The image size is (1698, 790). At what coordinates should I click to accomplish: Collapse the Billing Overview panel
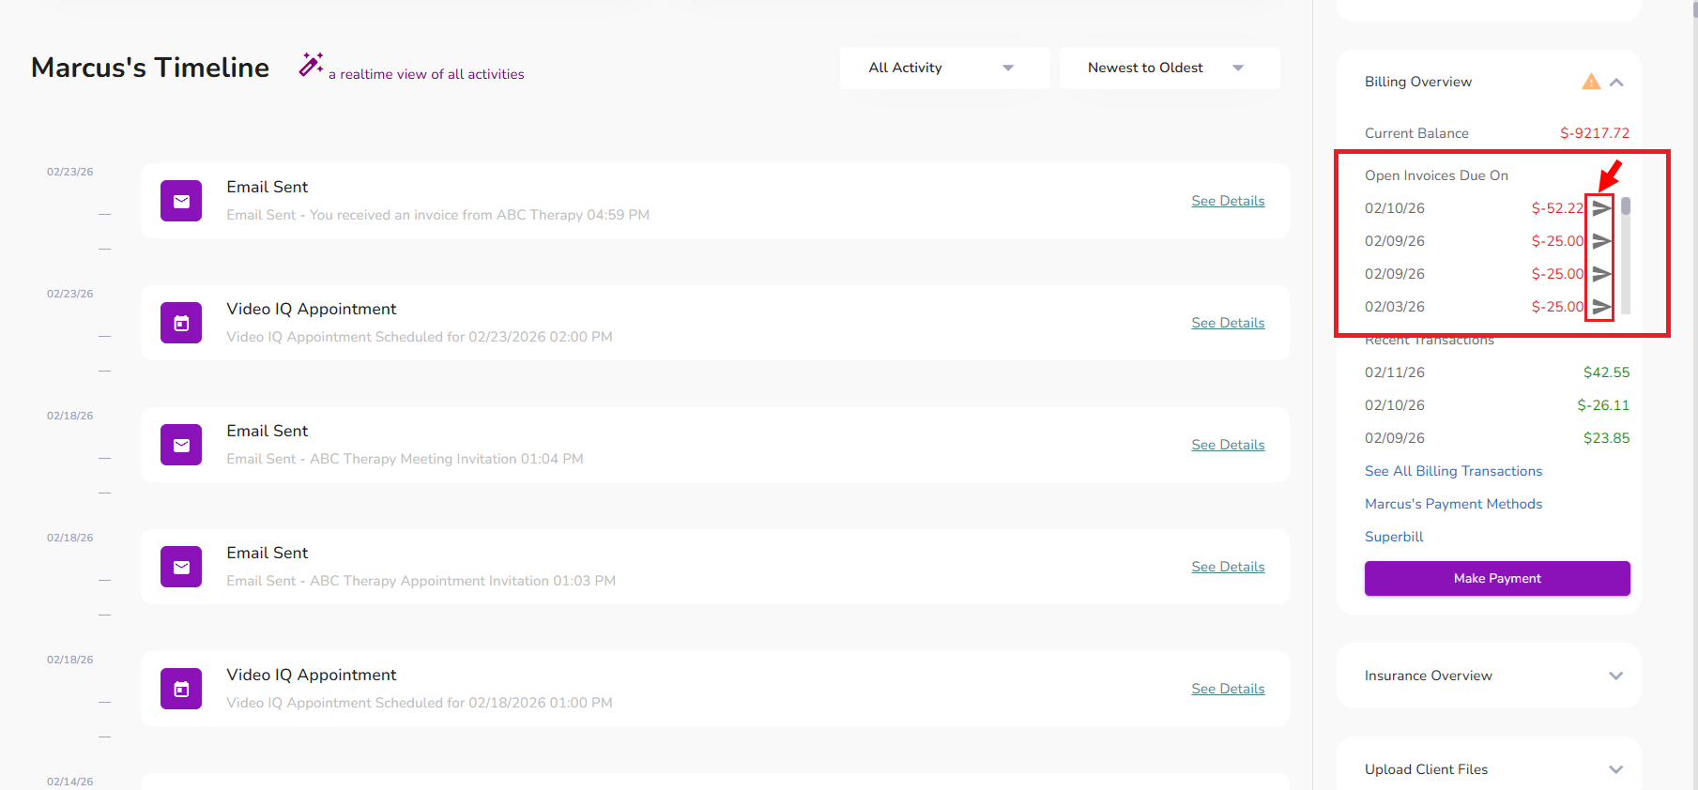click(x=1616, y=82)
